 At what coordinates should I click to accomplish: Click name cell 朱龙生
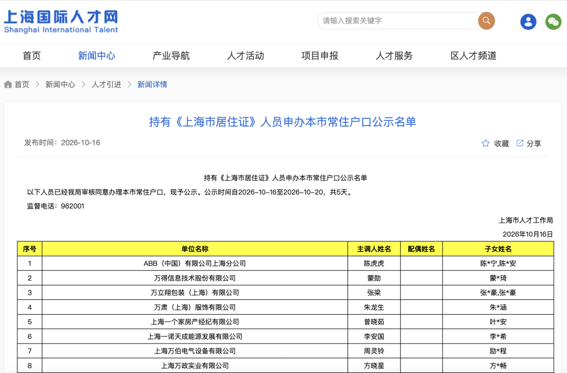[x=374, y=307]
